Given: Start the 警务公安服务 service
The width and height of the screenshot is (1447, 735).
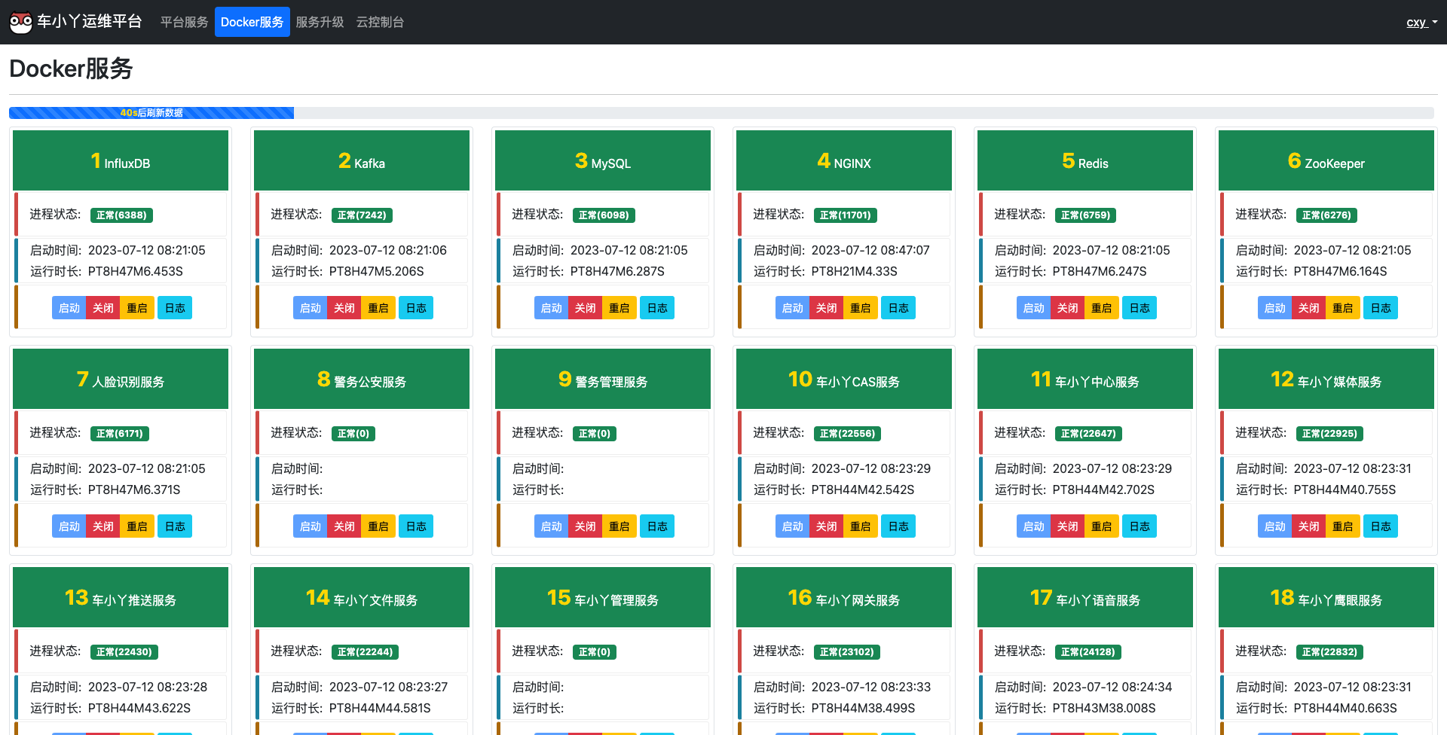Looking at the screenshot, I should point(310,526).
